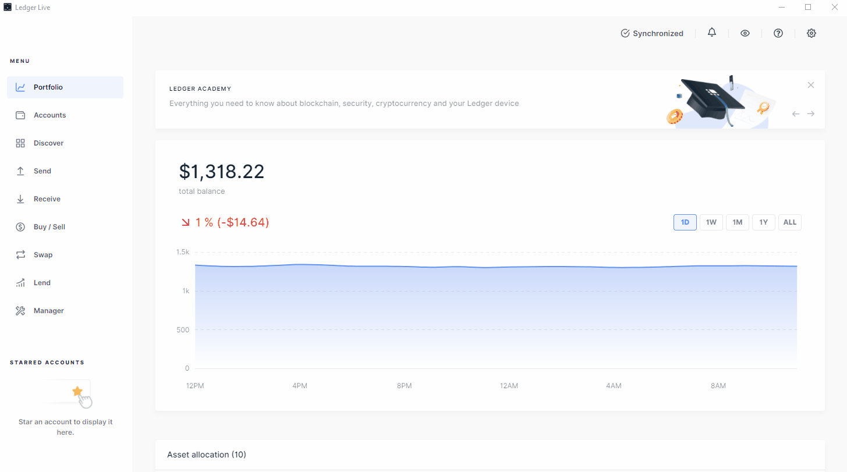Click the Receive down-arrow icon

click(x=20, y=199)
